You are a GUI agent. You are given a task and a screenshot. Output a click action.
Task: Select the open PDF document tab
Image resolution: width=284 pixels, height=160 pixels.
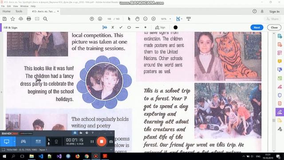pos(44,11)
